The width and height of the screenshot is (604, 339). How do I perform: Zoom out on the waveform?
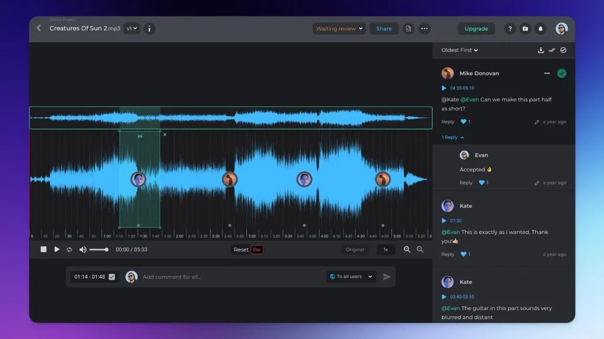(x=420, y=249)
